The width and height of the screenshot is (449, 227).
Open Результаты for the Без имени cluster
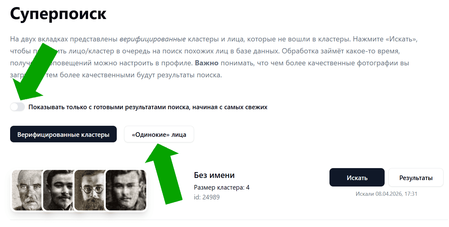[x=416, y=177]
